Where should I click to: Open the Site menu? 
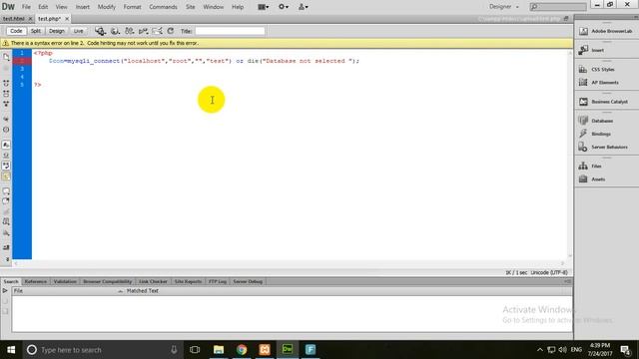pyautogui.click(x=191, y=7)
